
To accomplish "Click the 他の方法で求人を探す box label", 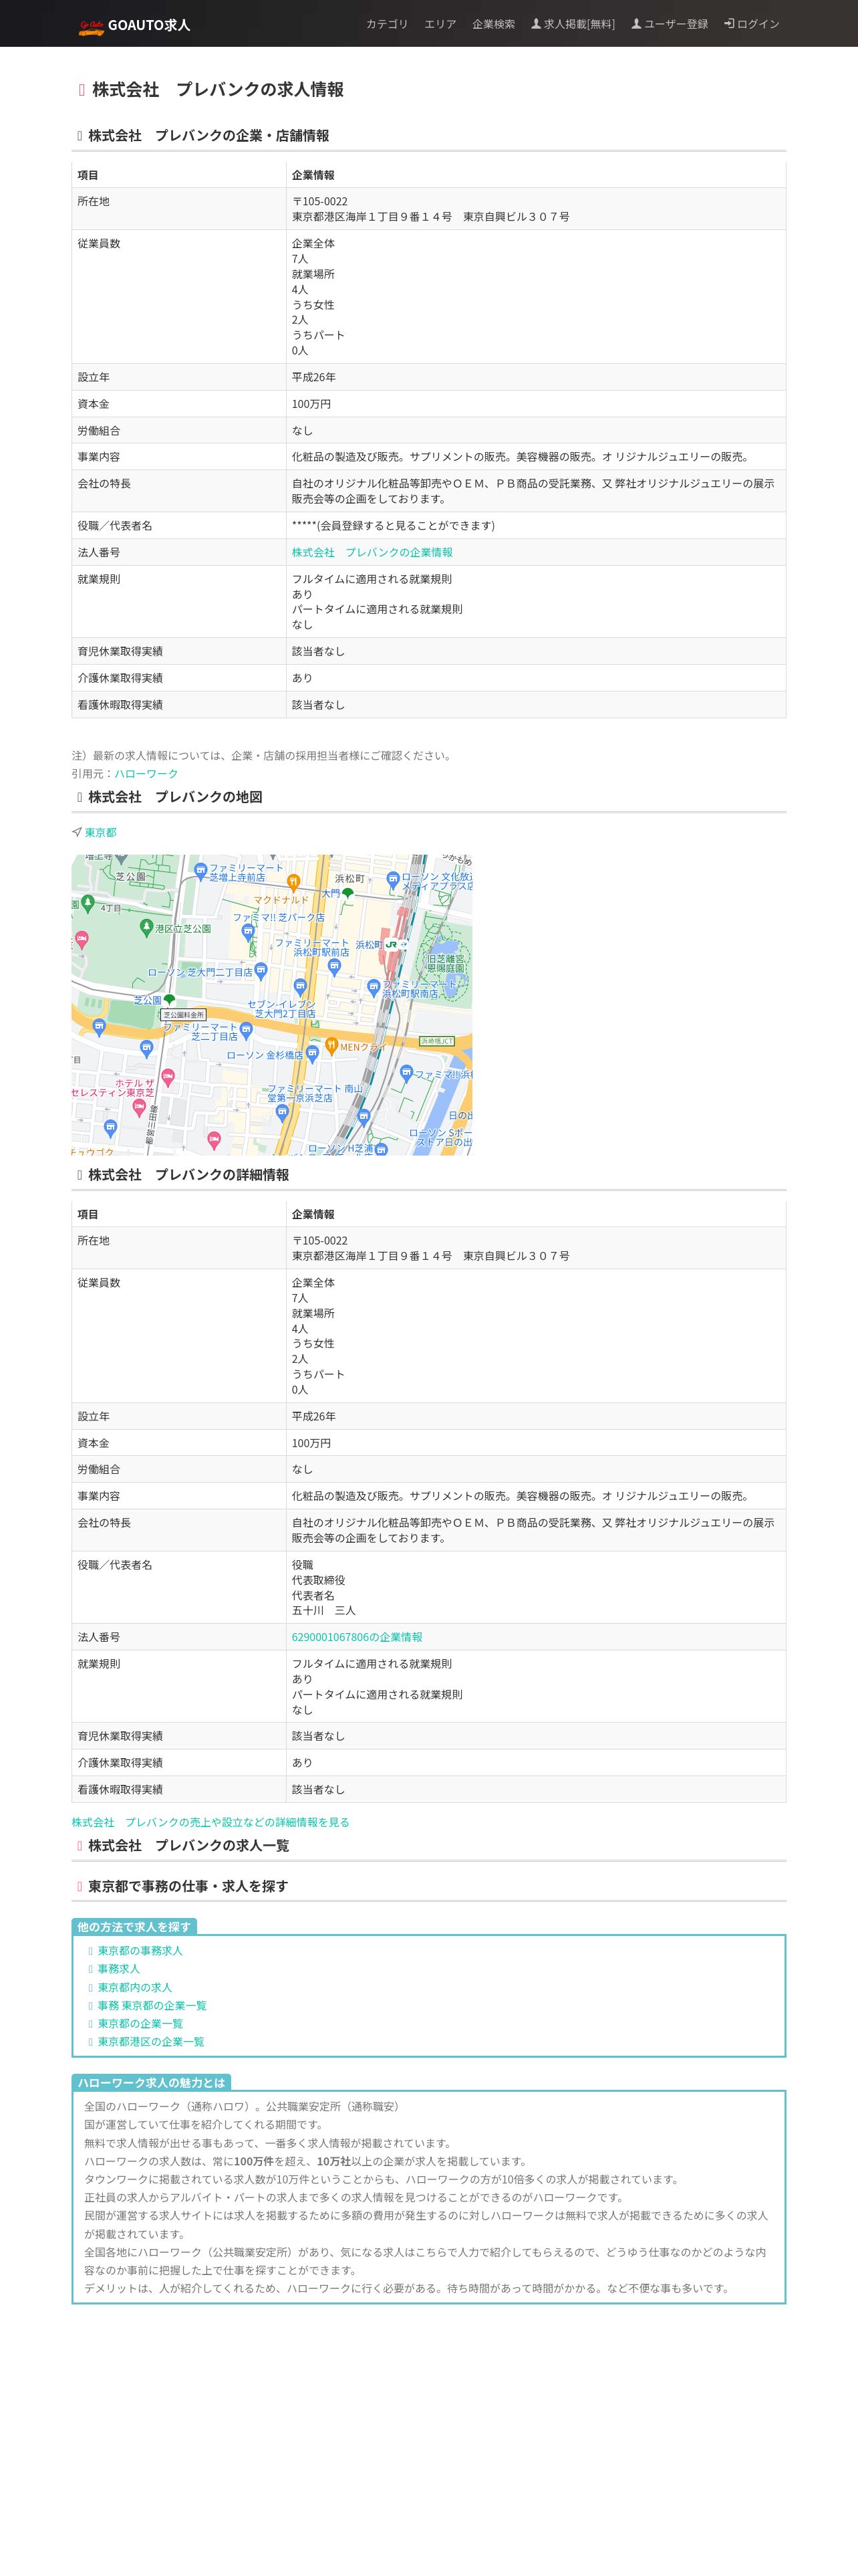I will tap(134, 1927).
